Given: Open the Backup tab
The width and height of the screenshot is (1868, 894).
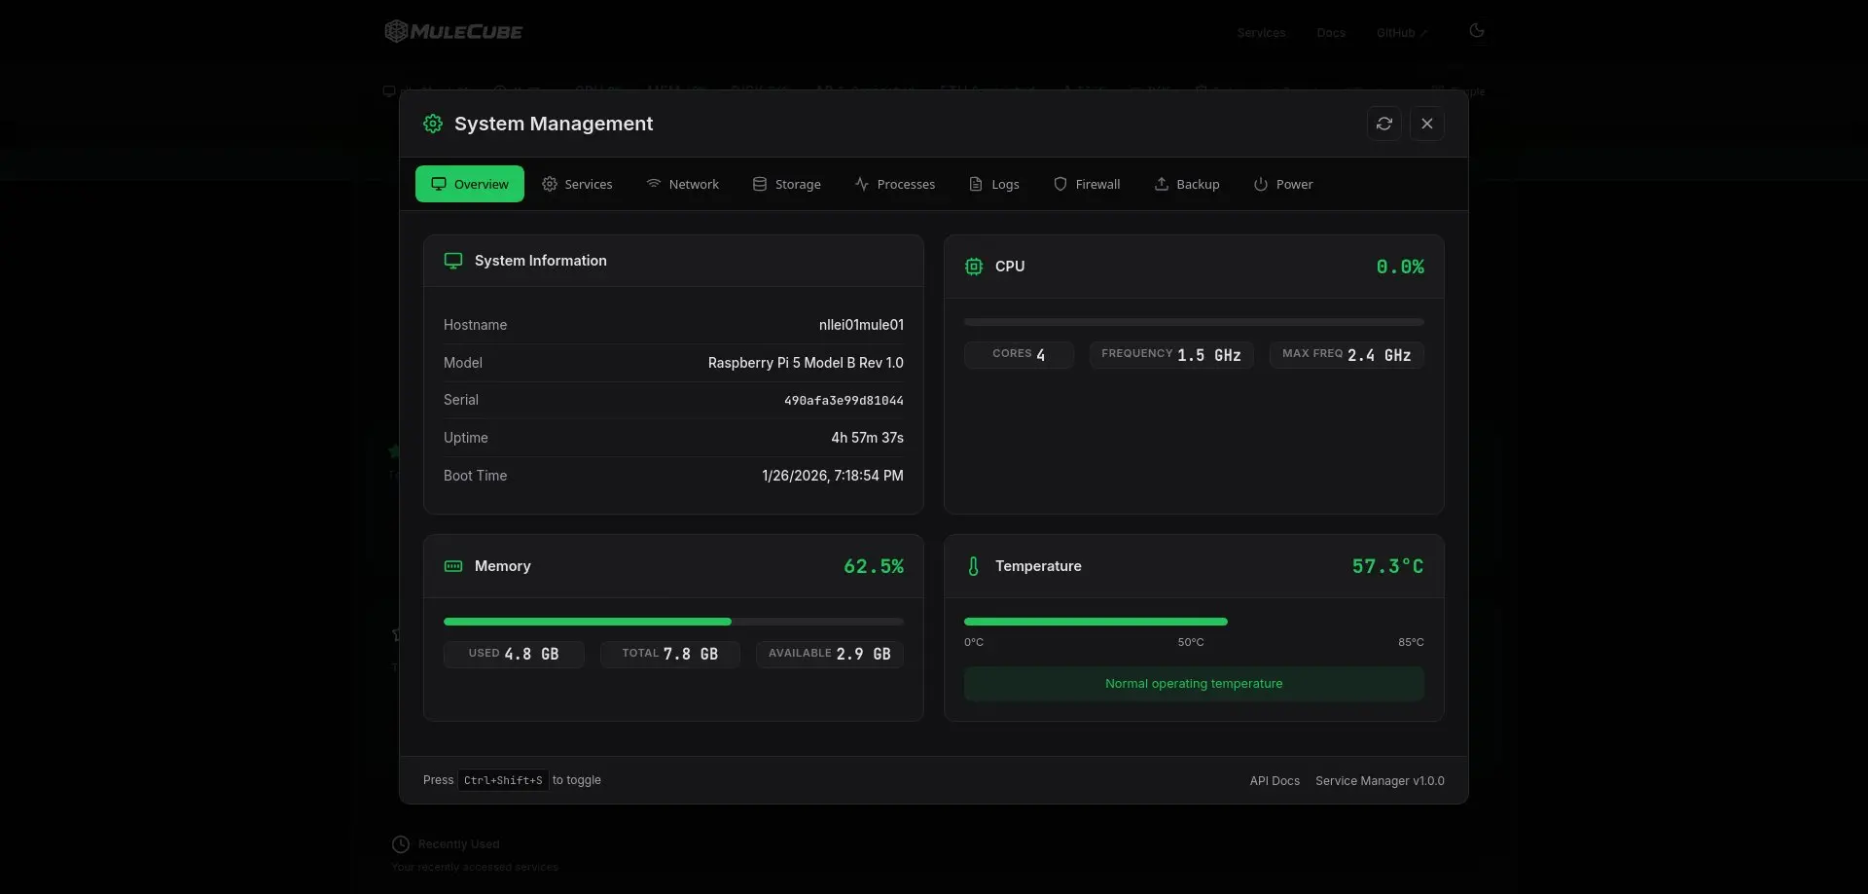Looking at the screenshot, I should (1187, 184).
